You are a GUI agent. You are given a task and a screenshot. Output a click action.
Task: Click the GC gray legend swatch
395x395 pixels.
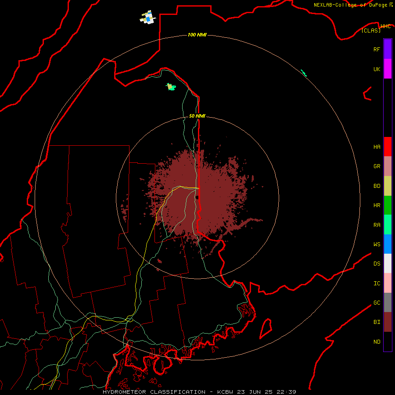[388, 302]
